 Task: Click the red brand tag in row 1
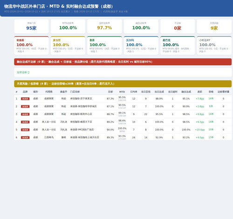pyautogui.click(x=25, y=99)
